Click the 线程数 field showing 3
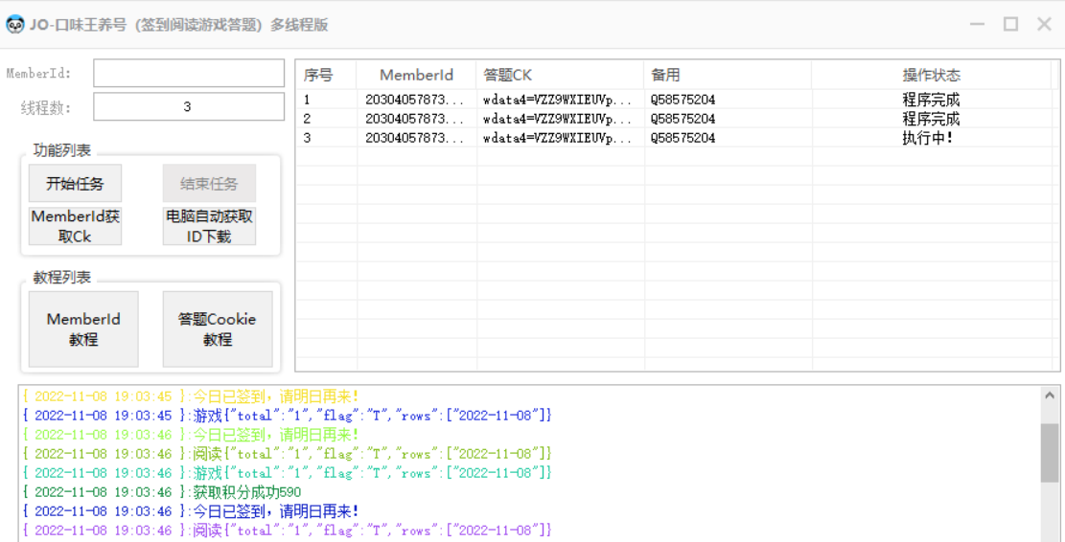1065x542 pixels. point(189,107)
